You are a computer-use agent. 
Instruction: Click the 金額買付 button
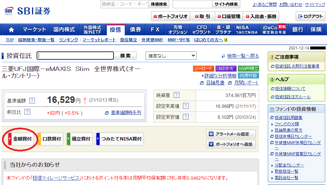tap(21, 139)
